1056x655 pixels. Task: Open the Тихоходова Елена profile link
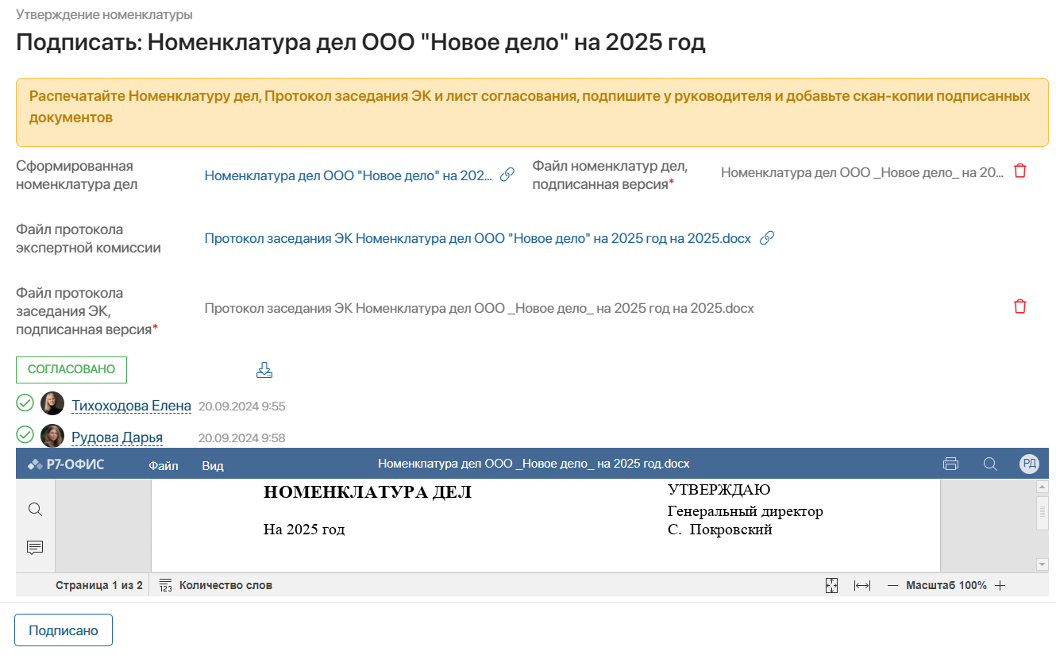tap(131, 406)
